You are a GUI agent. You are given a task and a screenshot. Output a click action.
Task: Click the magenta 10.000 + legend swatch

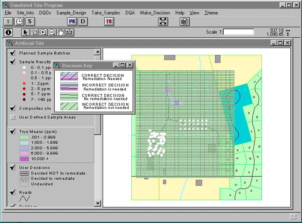coord(25,159)
